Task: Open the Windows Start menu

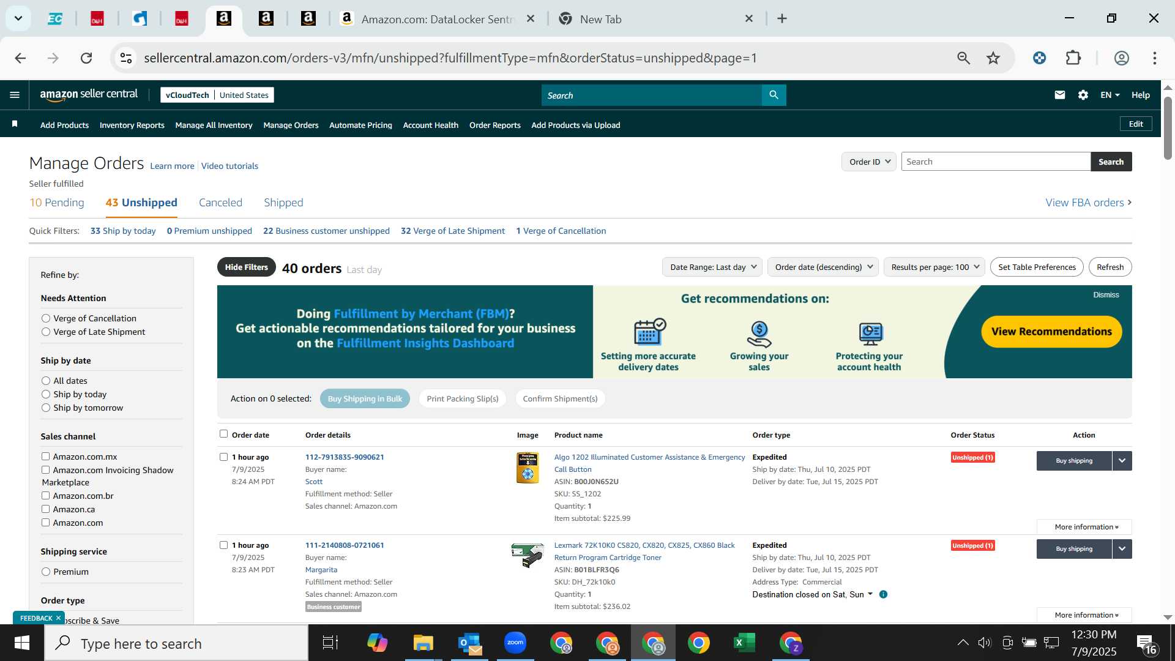Action: point(22,643)
